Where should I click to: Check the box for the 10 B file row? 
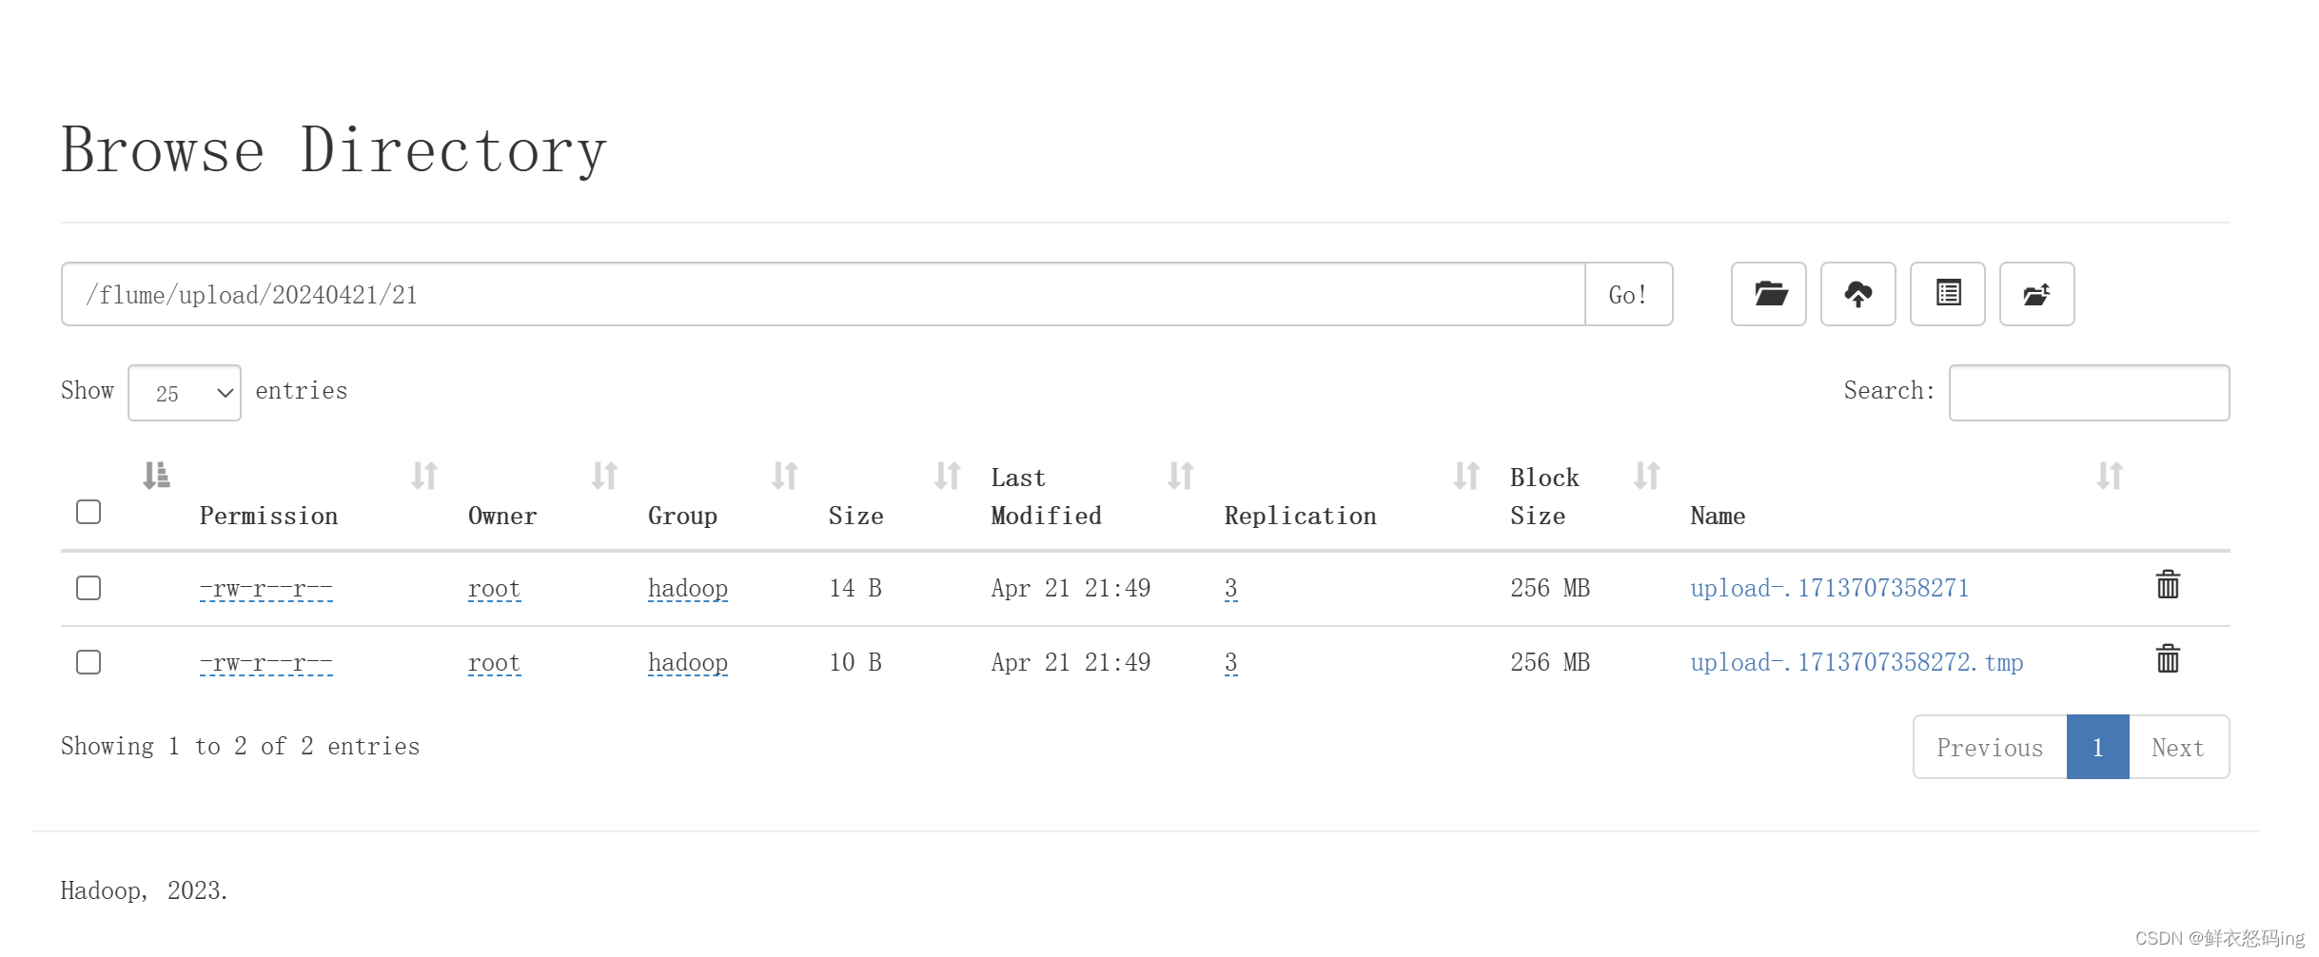pos(88,662)
